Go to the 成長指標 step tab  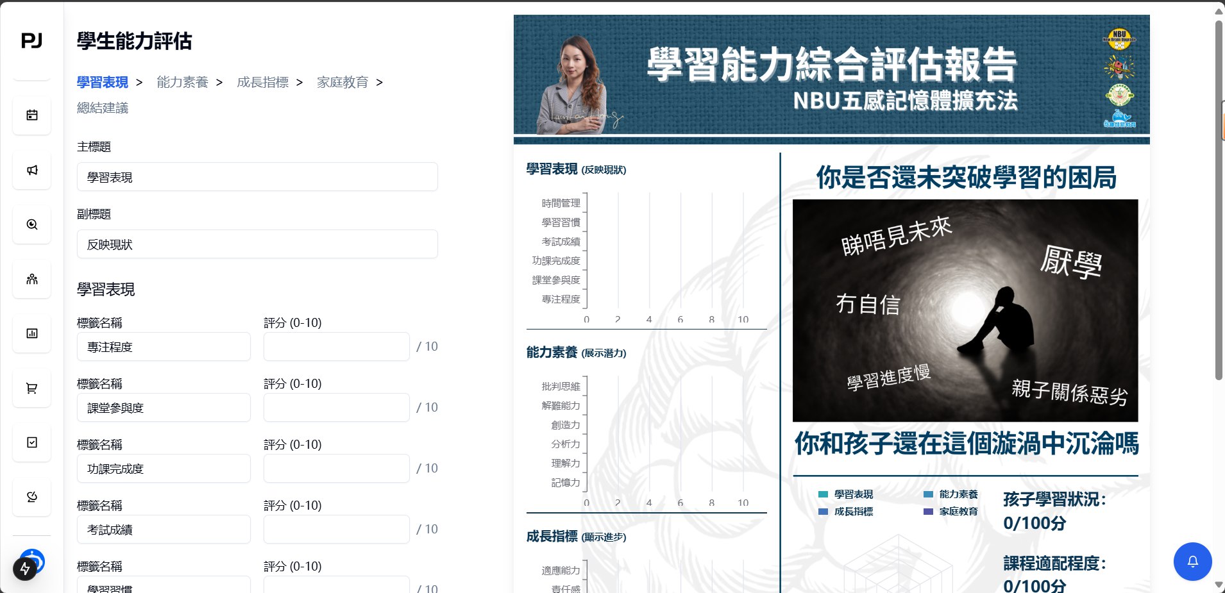click(262, 82)
